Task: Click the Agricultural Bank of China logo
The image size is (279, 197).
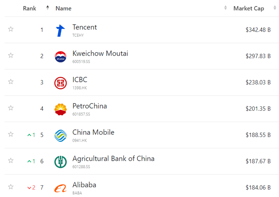Action: (x=61, y=162)
